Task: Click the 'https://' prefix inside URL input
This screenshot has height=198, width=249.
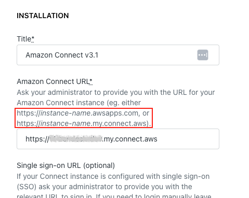Action: (37, 139)
